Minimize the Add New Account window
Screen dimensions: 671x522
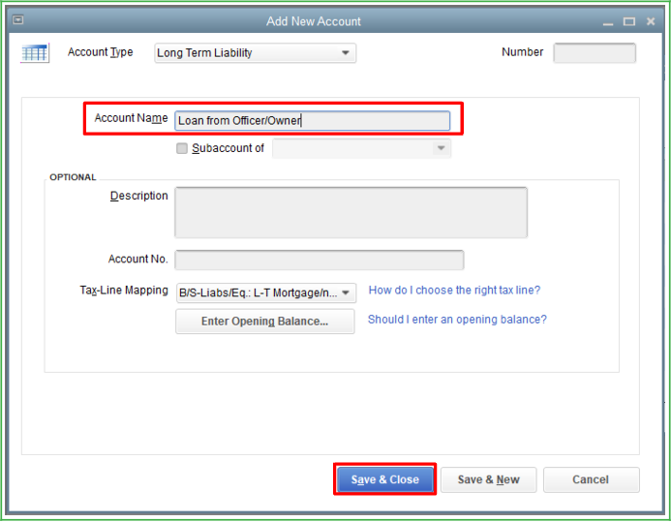point(608,22)
